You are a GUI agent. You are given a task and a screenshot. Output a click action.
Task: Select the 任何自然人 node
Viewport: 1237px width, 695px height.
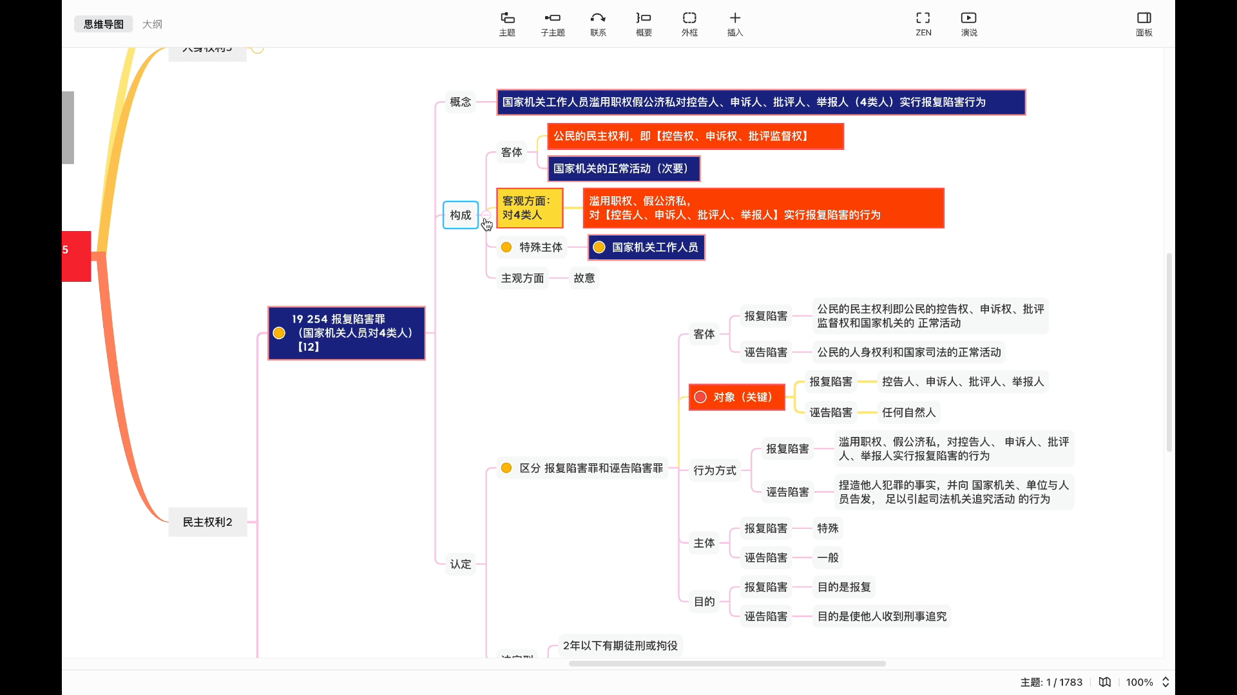908,412
